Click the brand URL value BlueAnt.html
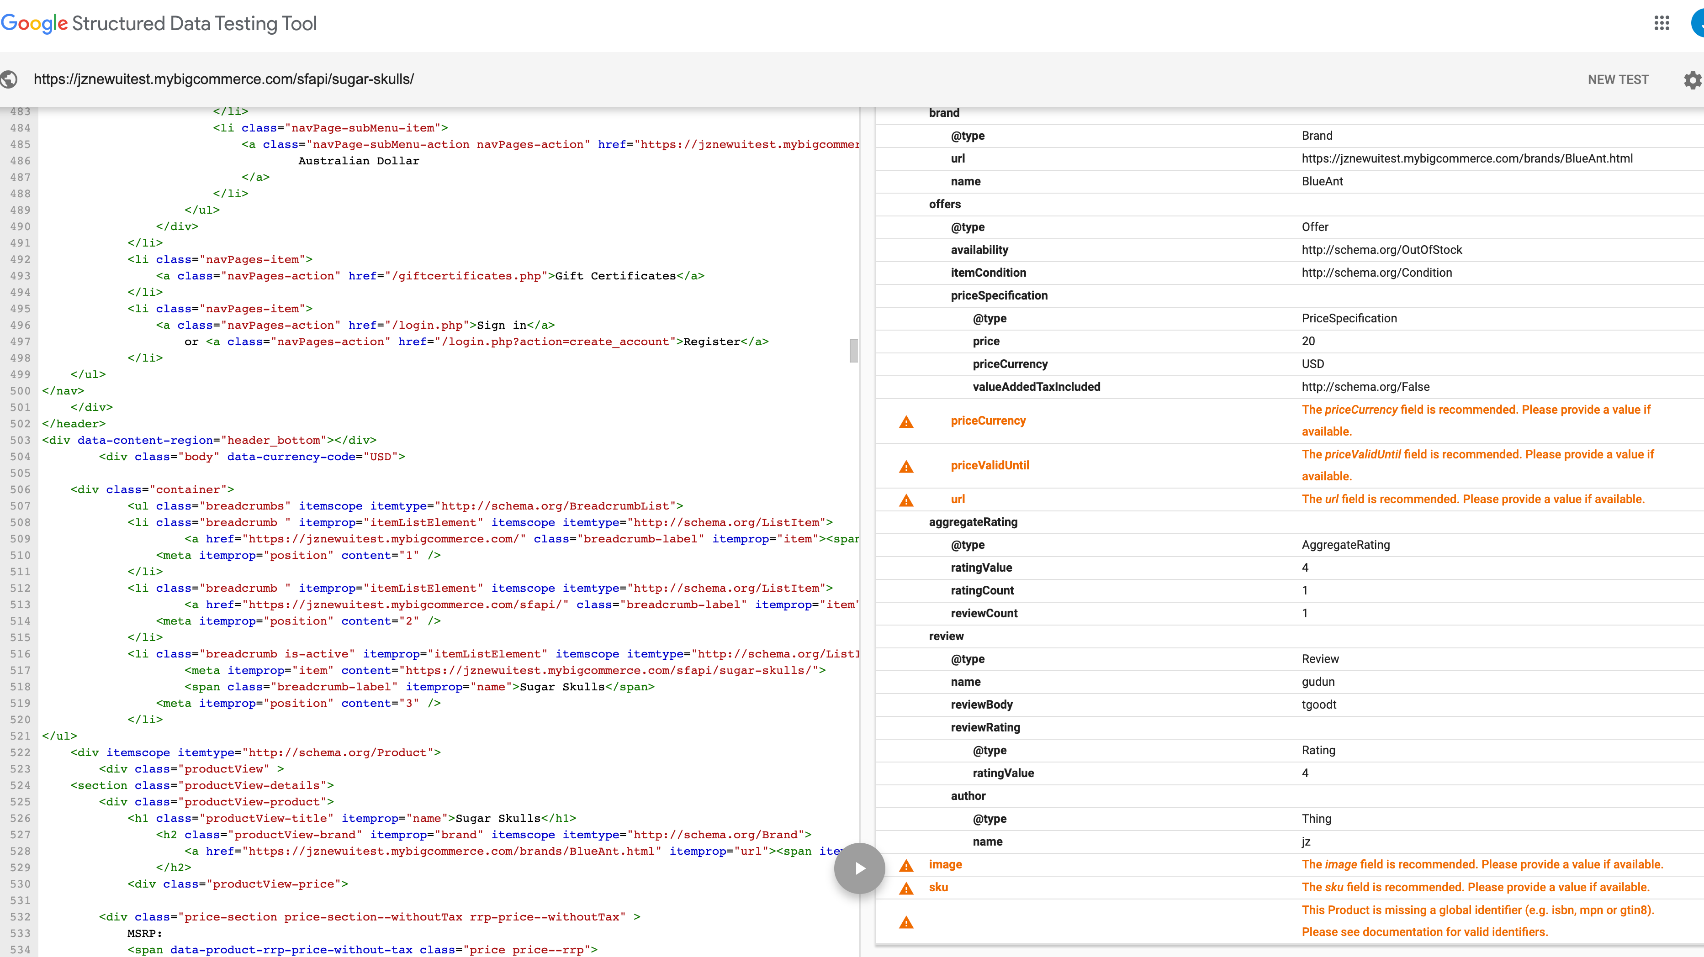Screen dimensions: 1704x957 pos(1467,158)
